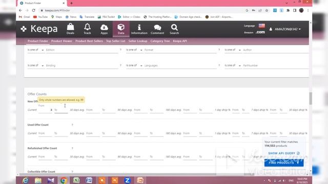Open Internet Explorer in taskbar
Image resolution: width=328 pixels, height=184 pixels.
[25, 180]
